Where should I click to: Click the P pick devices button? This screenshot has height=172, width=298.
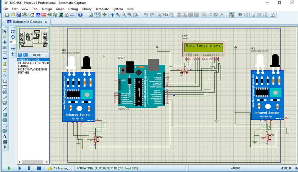[x=20, y=55]
